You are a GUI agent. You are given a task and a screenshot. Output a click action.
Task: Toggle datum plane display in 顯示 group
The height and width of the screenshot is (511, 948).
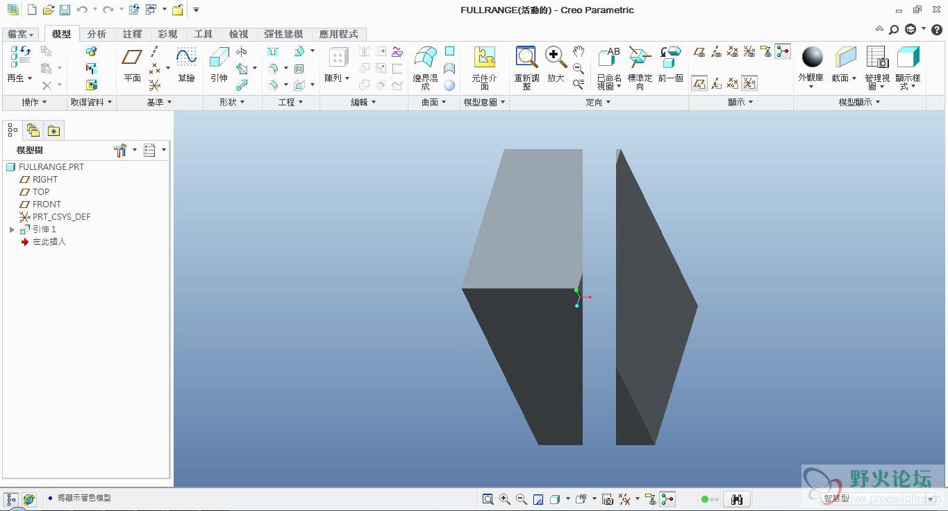[x=699, y=52]
